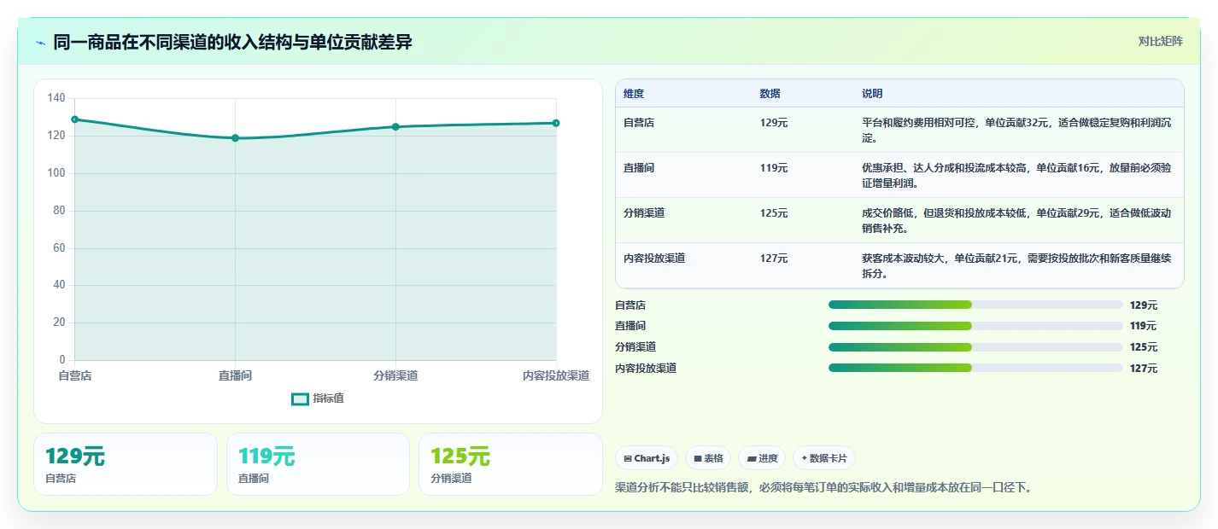Click the 127元 value in the table
The height and width of the screenshot is (529, 1218).
tap(774, 259)
